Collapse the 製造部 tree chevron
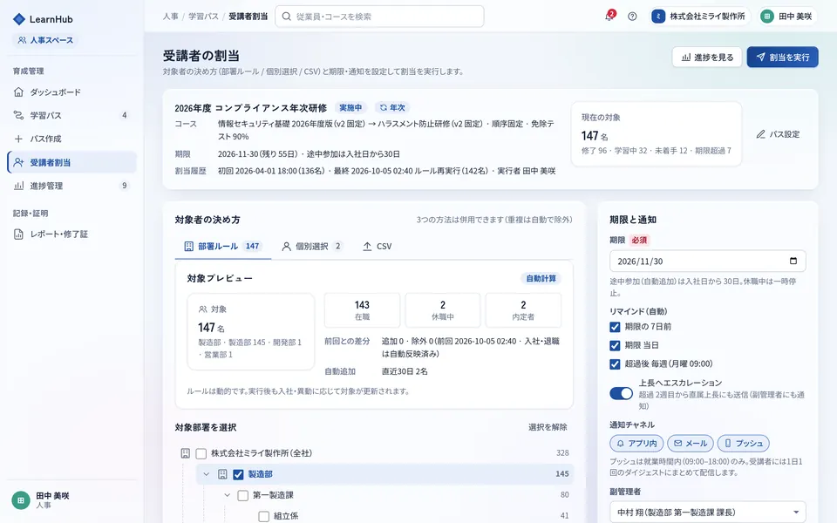Image resolution: width=837 pixels, height=523 pixels. (206, 474)
